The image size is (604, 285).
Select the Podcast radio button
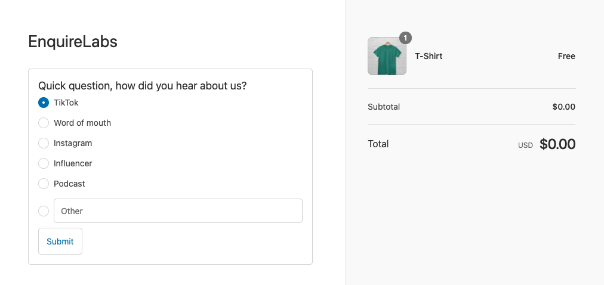pyautogui.click(x=44, y=184)
